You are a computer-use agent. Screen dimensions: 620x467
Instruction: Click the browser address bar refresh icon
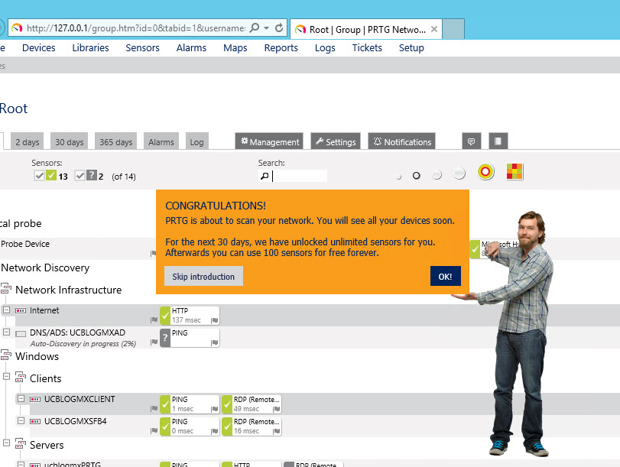click(279, 28)
